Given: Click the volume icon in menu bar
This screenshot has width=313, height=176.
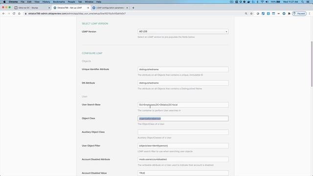Looking at the screenshot, I should coord(267,2).
